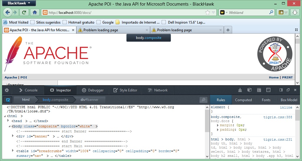This screenshot has width=302, height=161.
Task: Open the search engine selector dropdown
Action: (x=224, y=12)
